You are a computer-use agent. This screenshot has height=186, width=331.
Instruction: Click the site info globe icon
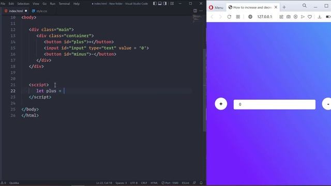[250, 17]
